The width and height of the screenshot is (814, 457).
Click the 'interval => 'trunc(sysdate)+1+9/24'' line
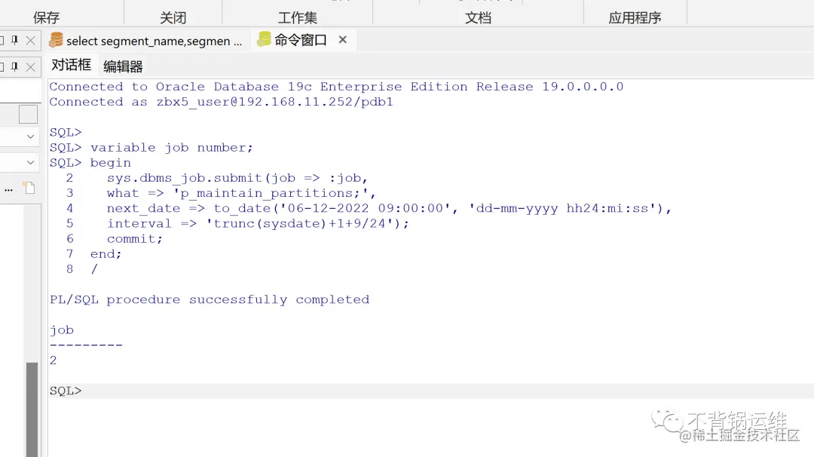[x=258, y=224]
